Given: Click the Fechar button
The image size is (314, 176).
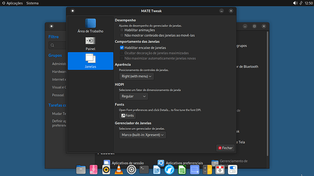Looking at the screenshot, I should (x=225, y=148).
